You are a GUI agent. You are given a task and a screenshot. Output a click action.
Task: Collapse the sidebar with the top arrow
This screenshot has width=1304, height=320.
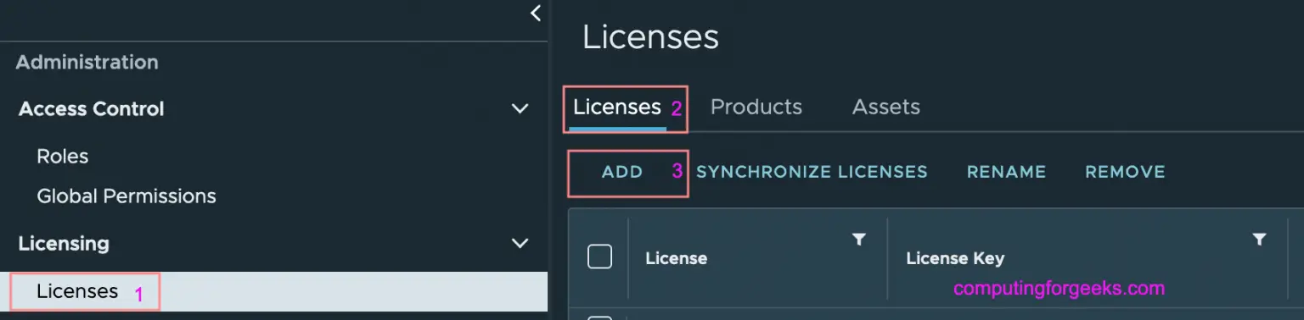tap(535, 13)
